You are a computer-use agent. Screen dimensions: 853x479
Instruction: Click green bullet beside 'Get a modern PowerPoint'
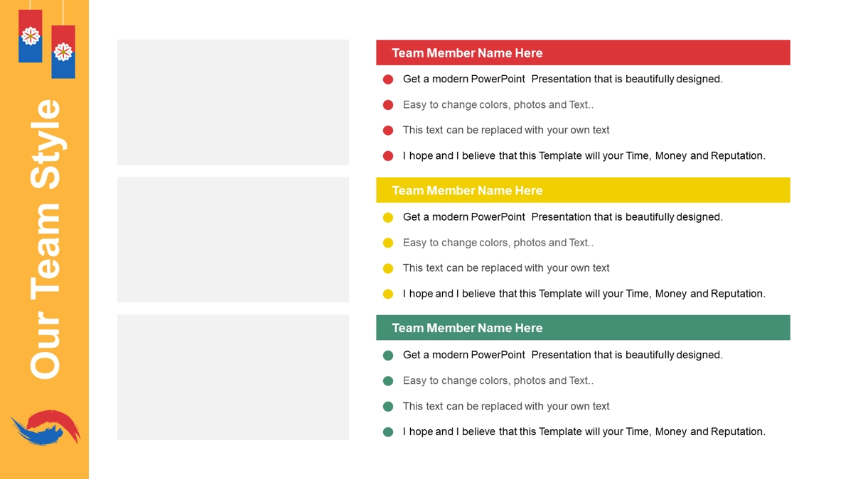coord(388,356)
